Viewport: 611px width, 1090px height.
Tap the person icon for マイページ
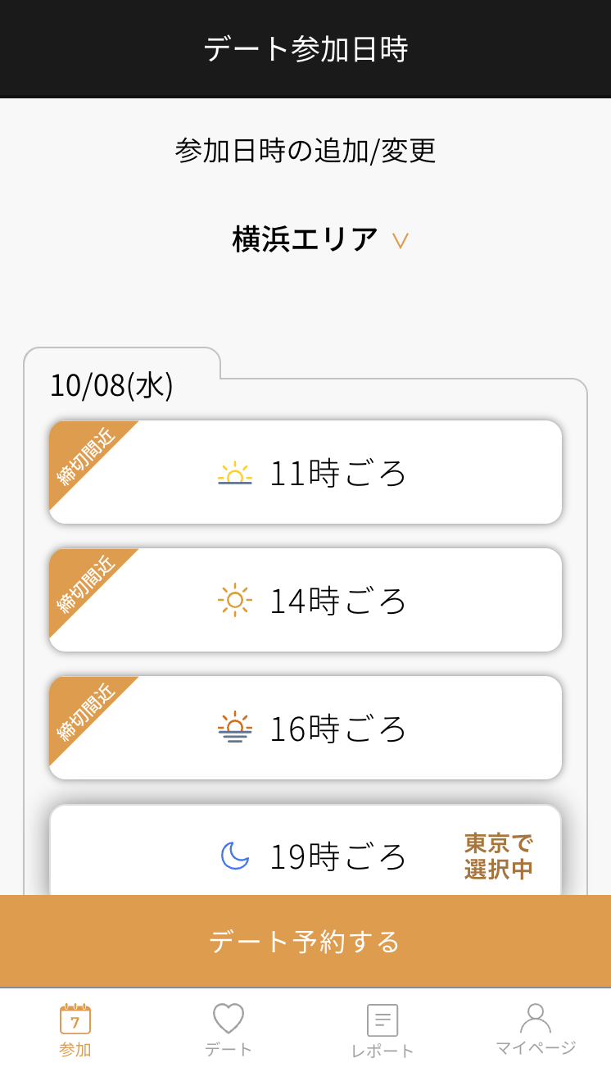tap(536, 1018)
